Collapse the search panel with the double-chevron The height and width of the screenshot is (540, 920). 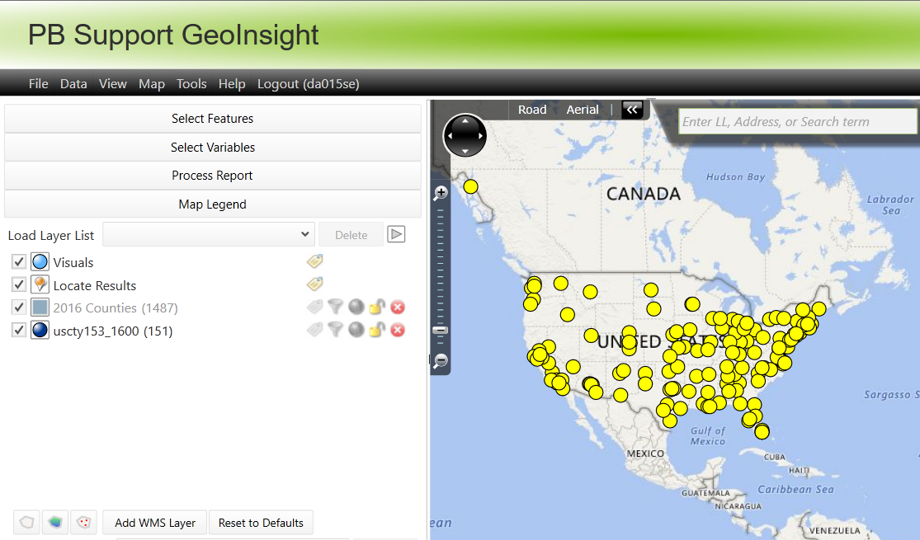tap(632, 109)
